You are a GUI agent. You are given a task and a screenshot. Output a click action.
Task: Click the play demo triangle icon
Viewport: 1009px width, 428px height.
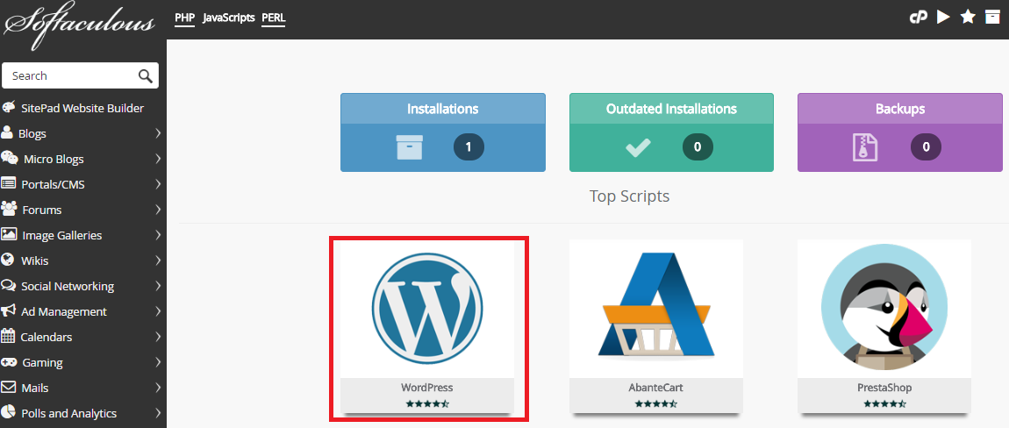click(x=943, y=18)
